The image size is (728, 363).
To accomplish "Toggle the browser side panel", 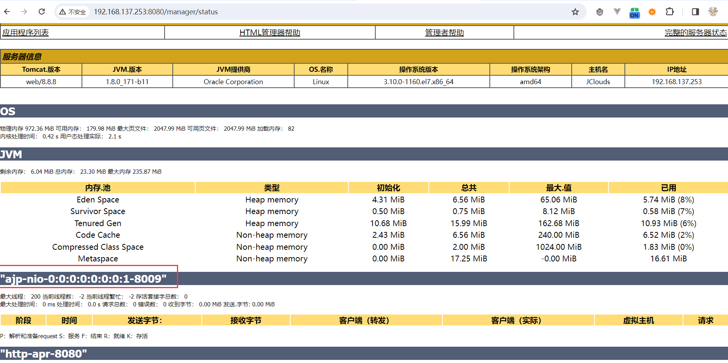I will point(695,12).
